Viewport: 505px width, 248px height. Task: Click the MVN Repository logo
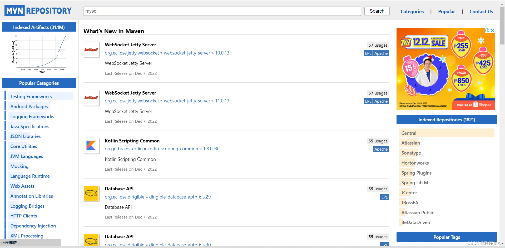38,11
